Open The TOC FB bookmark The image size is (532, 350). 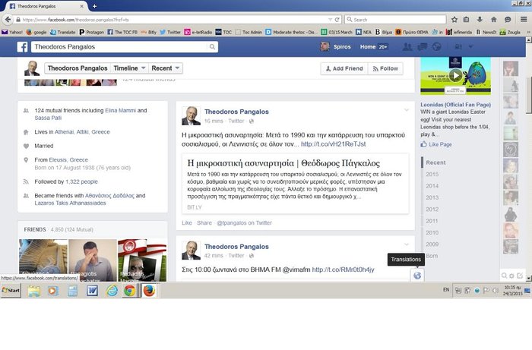pyautogui.click(x=122, y=32)
